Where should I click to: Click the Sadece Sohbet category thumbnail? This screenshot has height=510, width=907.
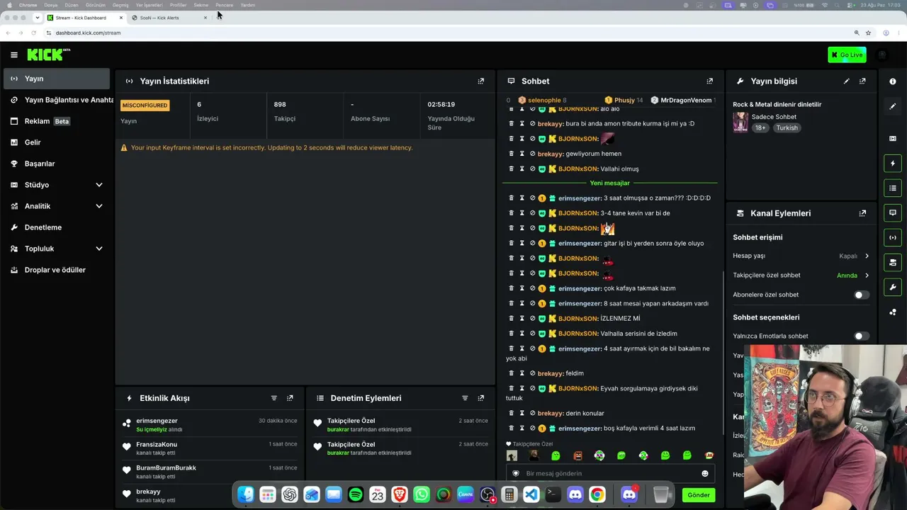coord(740,122)
